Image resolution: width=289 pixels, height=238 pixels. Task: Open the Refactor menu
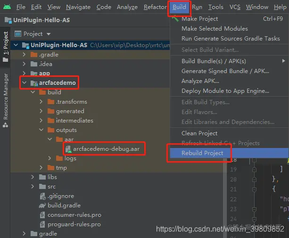pos(155,7)
